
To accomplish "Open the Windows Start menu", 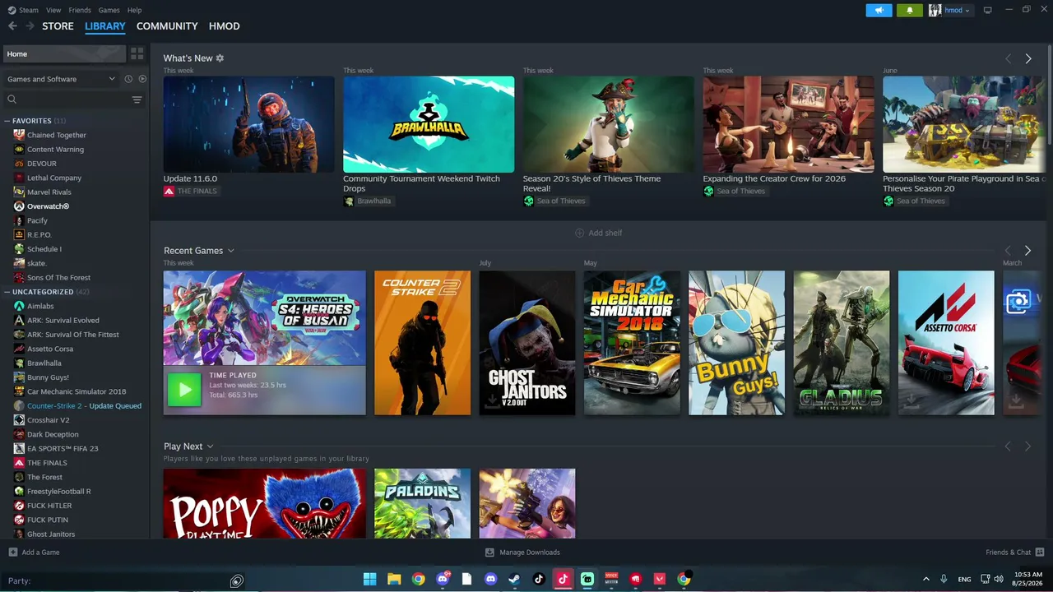I will click(x=370, y=579).
